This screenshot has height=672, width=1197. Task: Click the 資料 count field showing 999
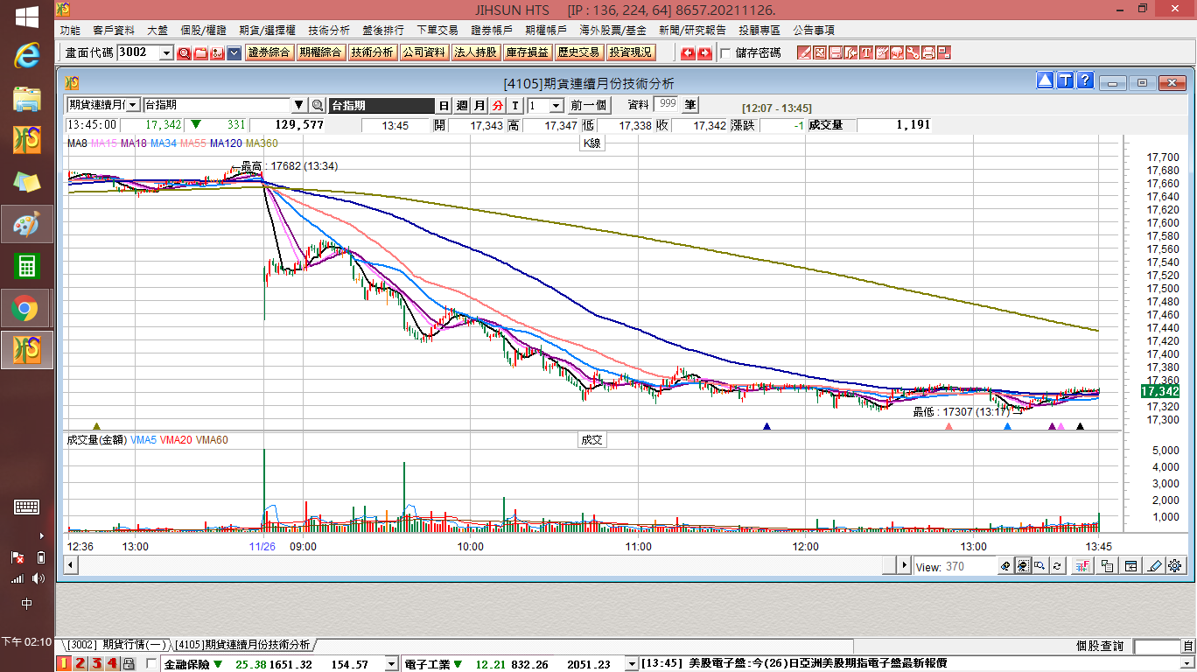(665, 104)
